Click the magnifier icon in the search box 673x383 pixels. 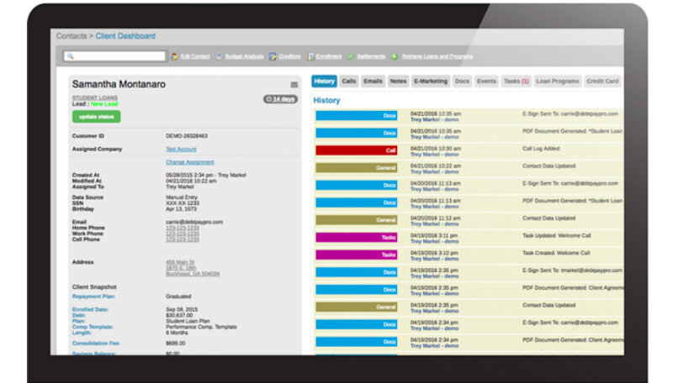pos(71,56)
